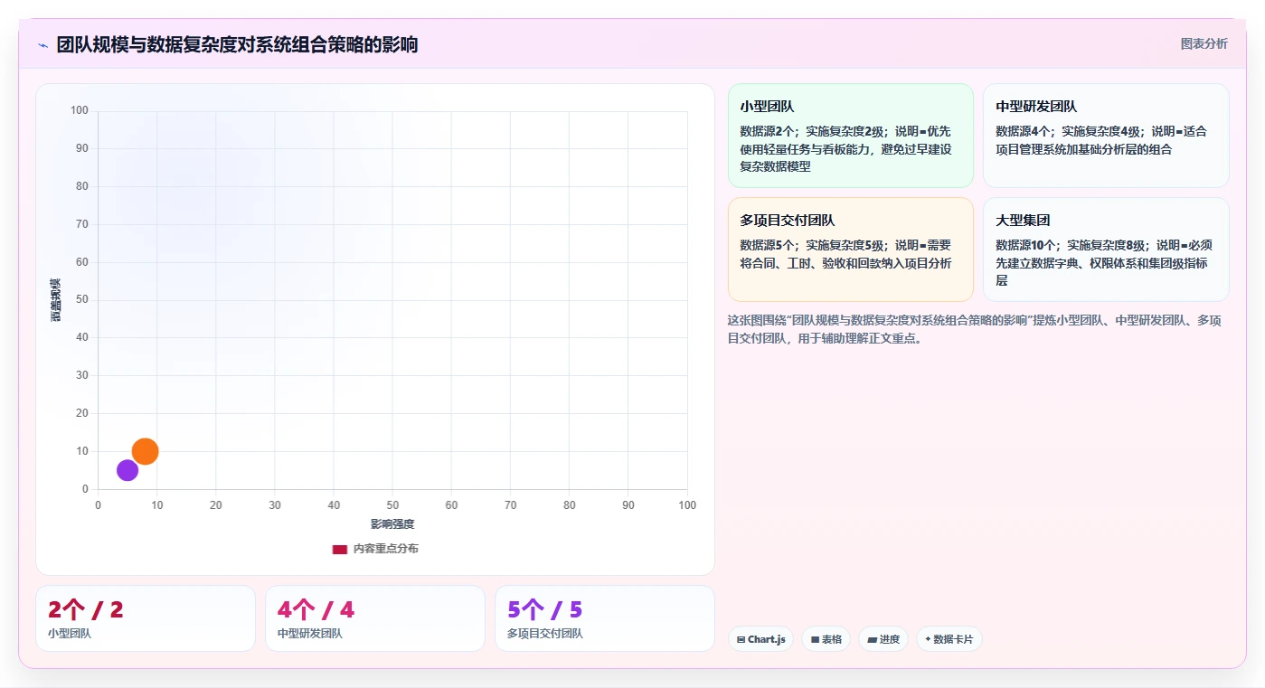The image size is (1265, 688).
Task: Click the 数据源10个 text in 大型集团 card
Action: pyautogui.click(x=1028, y=245)
